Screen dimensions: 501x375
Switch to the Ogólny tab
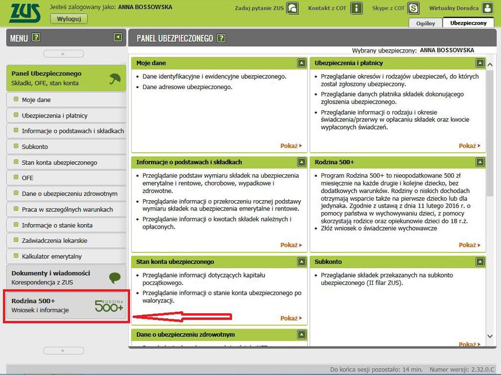click(425, 23)
